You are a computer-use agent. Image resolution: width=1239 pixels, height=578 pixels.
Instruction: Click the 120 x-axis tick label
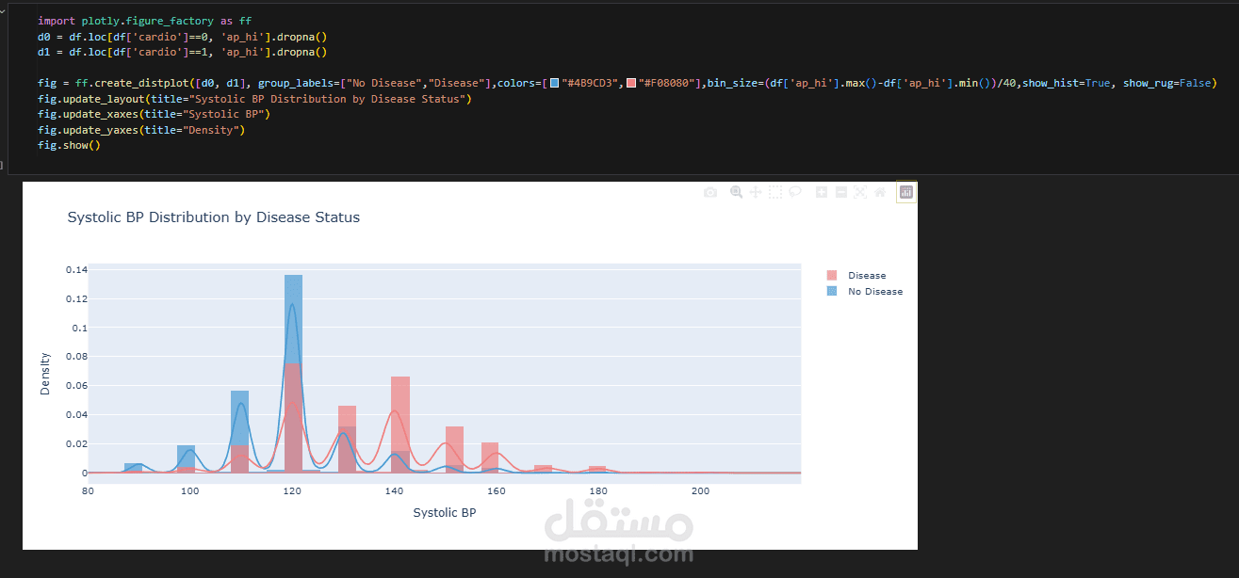pyautogui.click(x=292, y=491)
